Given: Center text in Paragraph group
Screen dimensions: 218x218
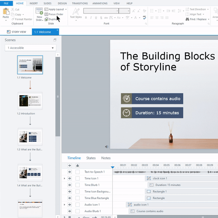Looking at the screenshot, I should coord(157,18).
